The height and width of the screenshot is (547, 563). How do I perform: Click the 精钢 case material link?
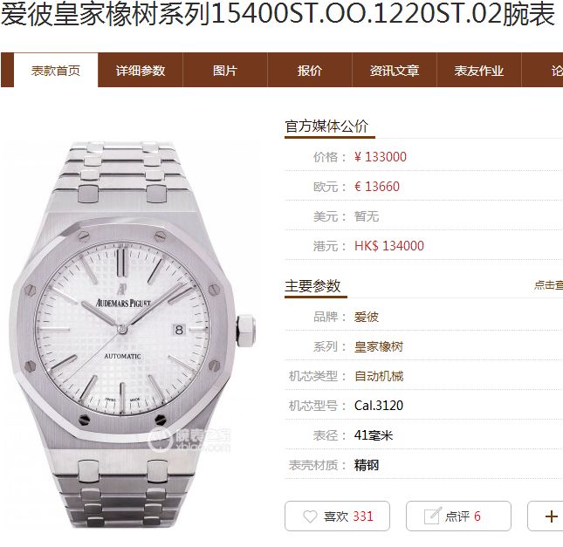click(367, 465)
